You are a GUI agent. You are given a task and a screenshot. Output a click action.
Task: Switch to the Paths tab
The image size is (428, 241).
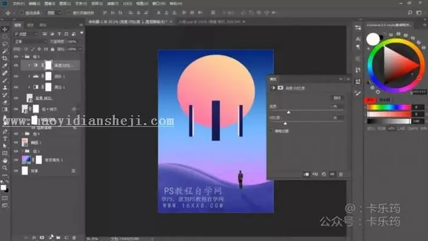(43, 25)
